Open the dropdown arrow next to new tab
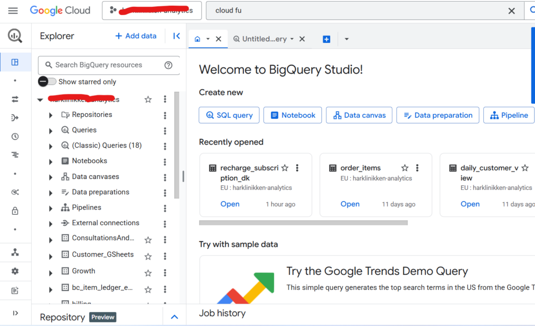535x326 pixels. (x=346, y=39)
